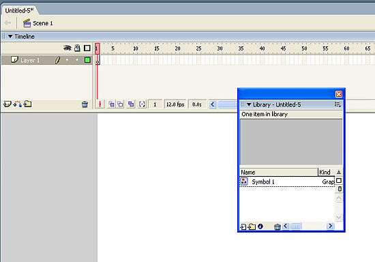Click the Library panel gripper handle
Screen dimensions: 375x262
point(243,104)
